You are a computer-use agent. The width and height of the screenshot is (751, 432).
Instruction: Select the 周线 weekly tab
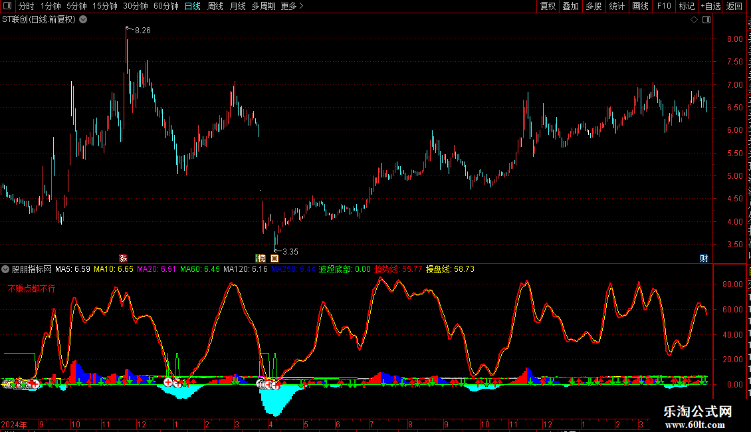(x=215, y=6)
